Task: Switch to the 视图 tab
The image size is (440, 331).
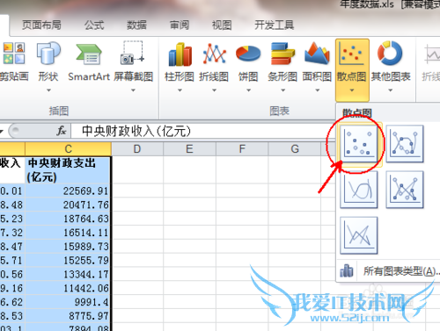Action: [222, 25]
